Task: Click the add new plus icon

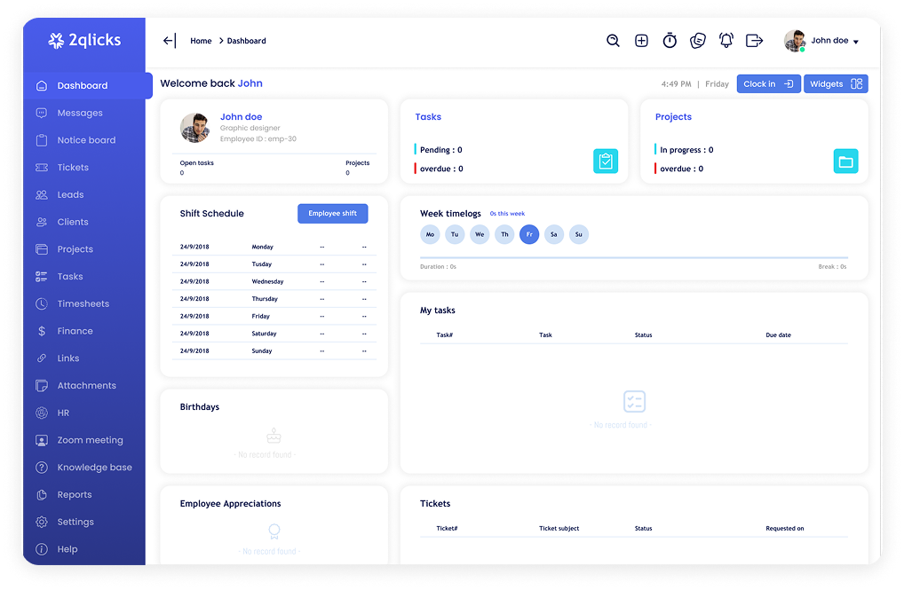Action: (x=641, y=40)
